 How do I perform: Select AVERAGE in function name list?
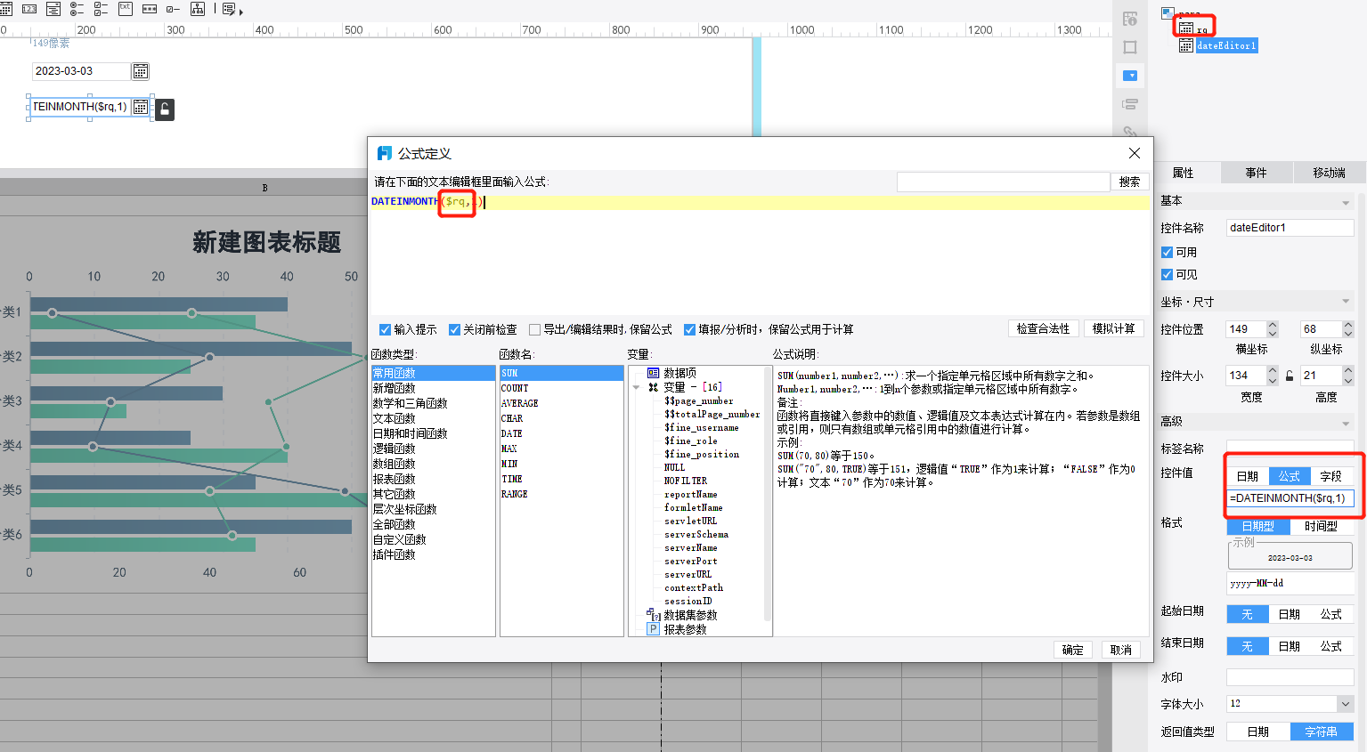point(519,403)
